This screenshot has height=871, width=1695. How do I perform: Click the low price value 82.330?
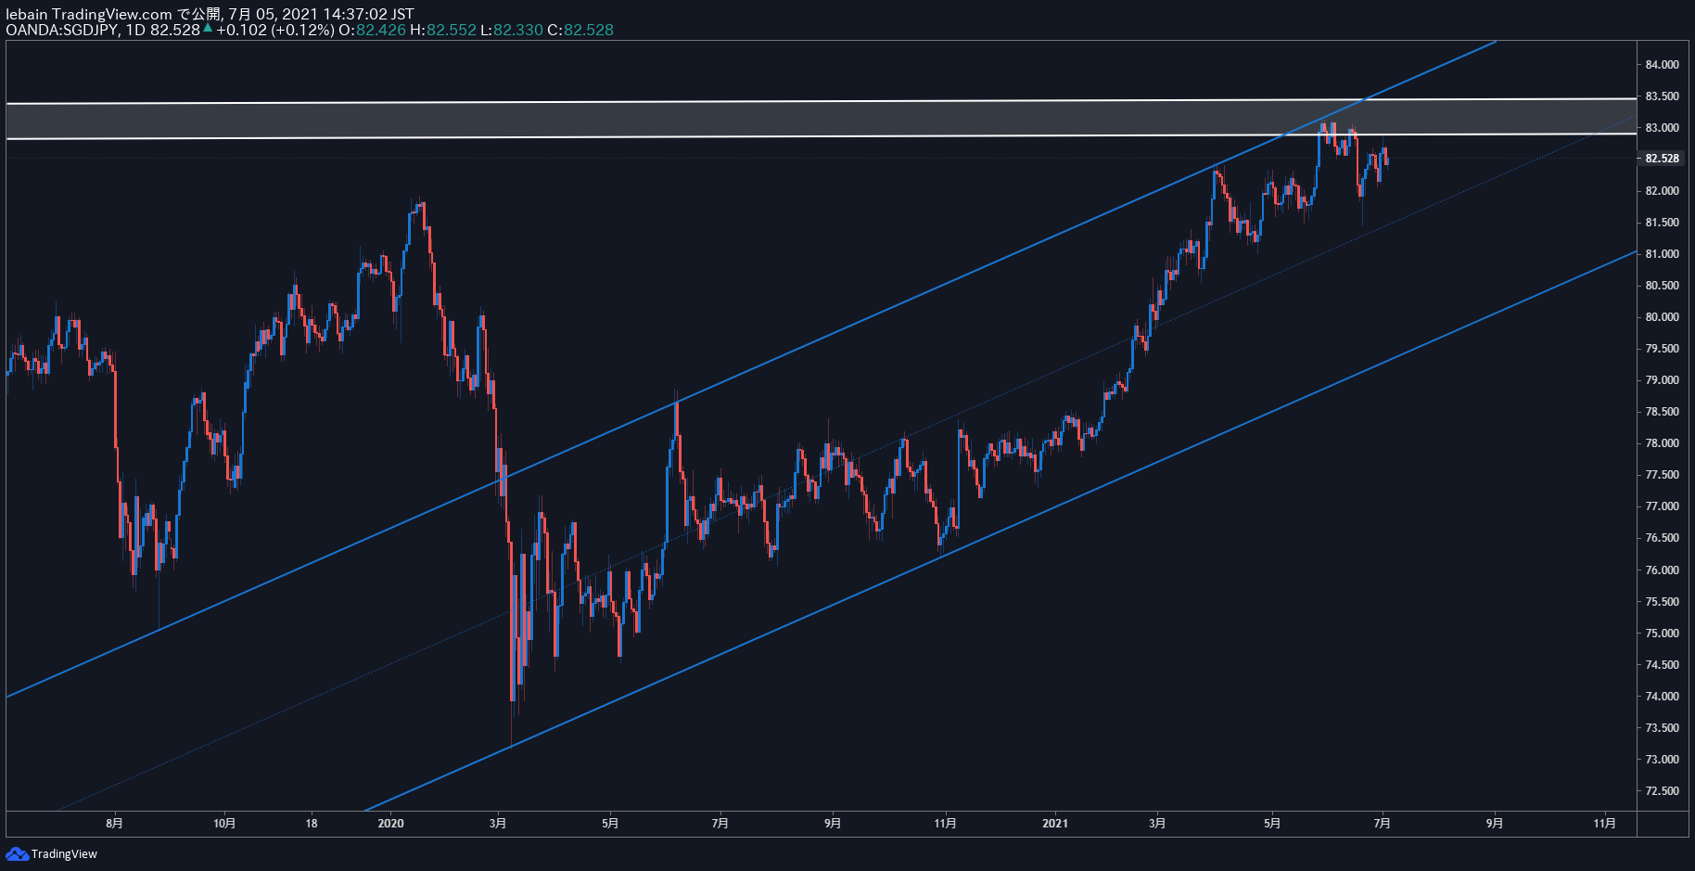[518, 30]
